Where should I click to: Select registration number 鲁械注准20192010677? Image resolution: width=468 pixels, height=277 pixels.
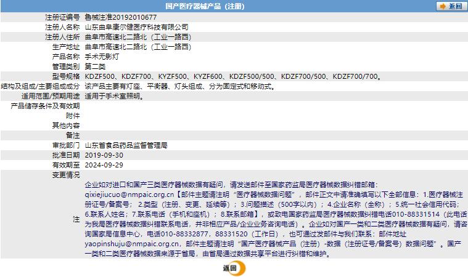point(120,17)
